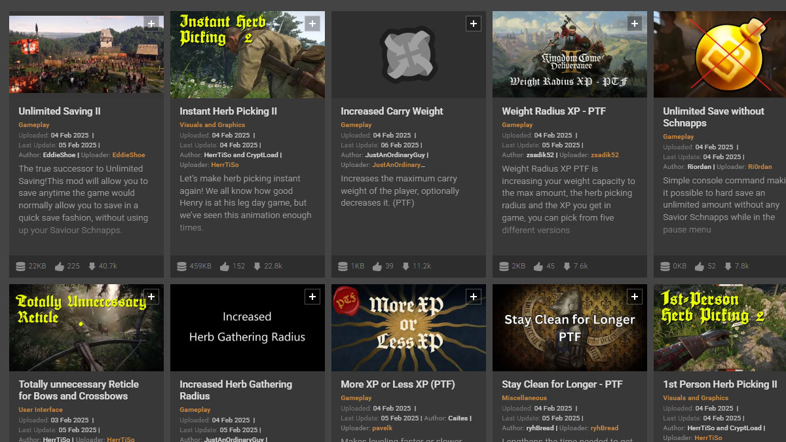Open uploader pavelk's profile
The image size is (786, 442).
[x=383, y=428]
